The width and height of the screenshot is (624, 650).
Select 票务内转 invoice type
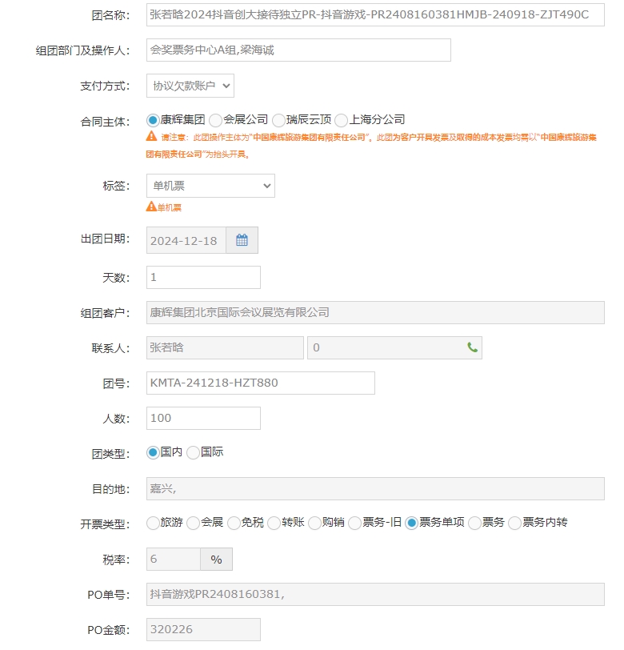coord(514,524)
